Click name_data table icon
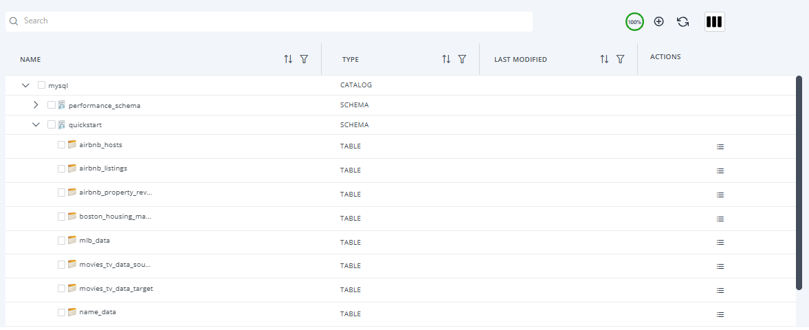The width and height of the screenshot is (809, 330). 72,312
